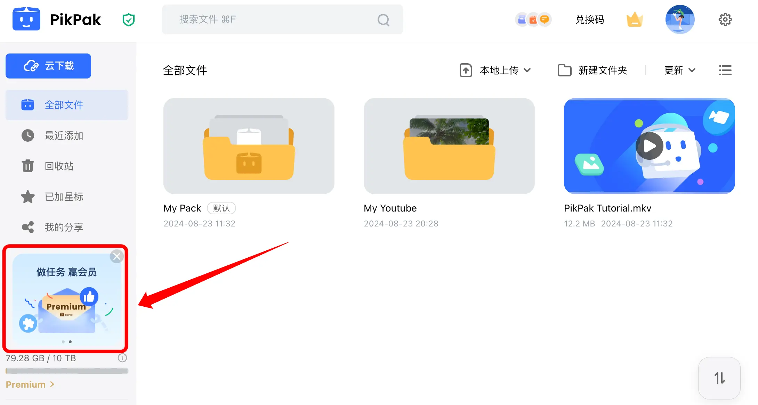This screenshot has height=405, width=758.
Task: Open the My Youtube folder thumbnail
Action: [449, 146]
